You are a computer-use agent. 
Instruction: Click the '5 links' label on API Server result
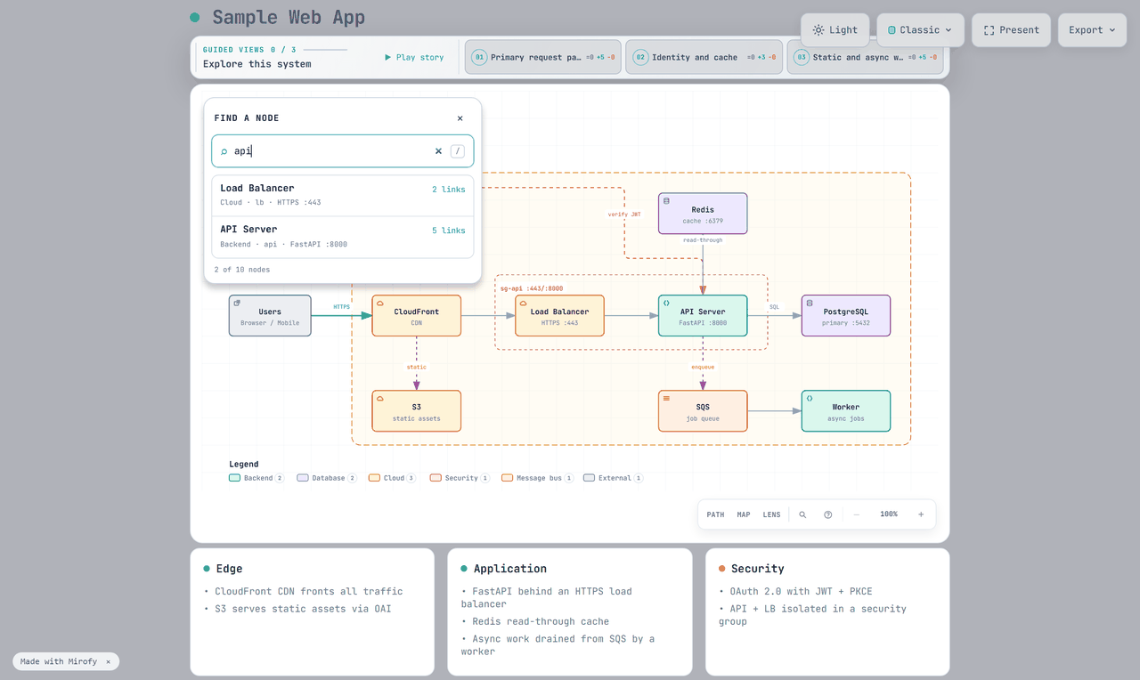click(448, 231)
